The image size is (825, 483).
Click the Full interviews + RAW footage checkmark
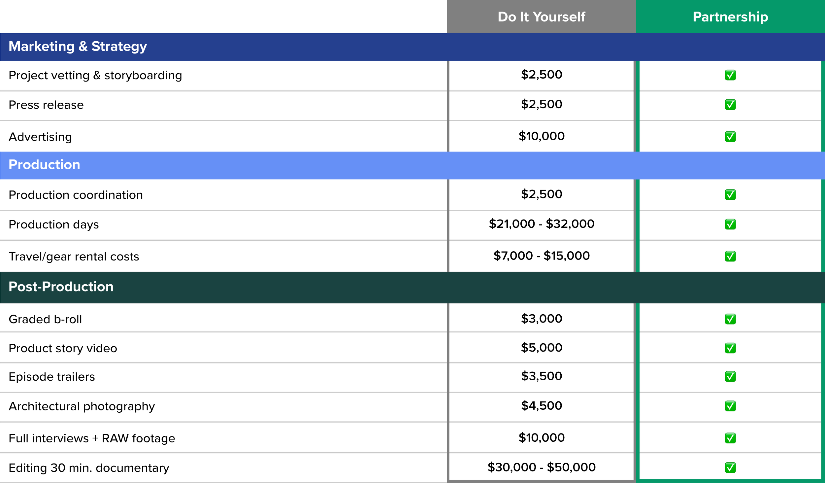[730, 438]
